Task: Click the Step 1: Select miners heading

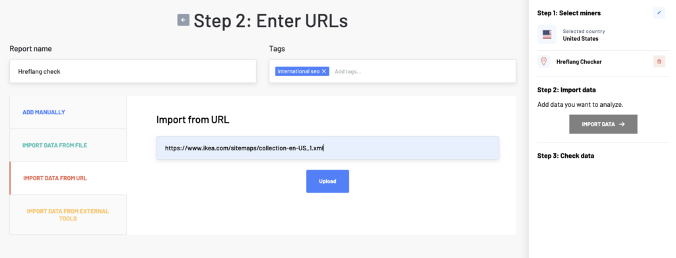Action: [569, 13]
